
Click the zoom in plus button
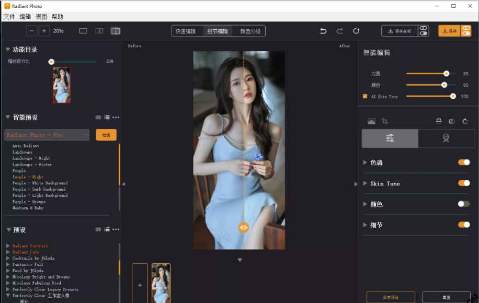(44, 31)
